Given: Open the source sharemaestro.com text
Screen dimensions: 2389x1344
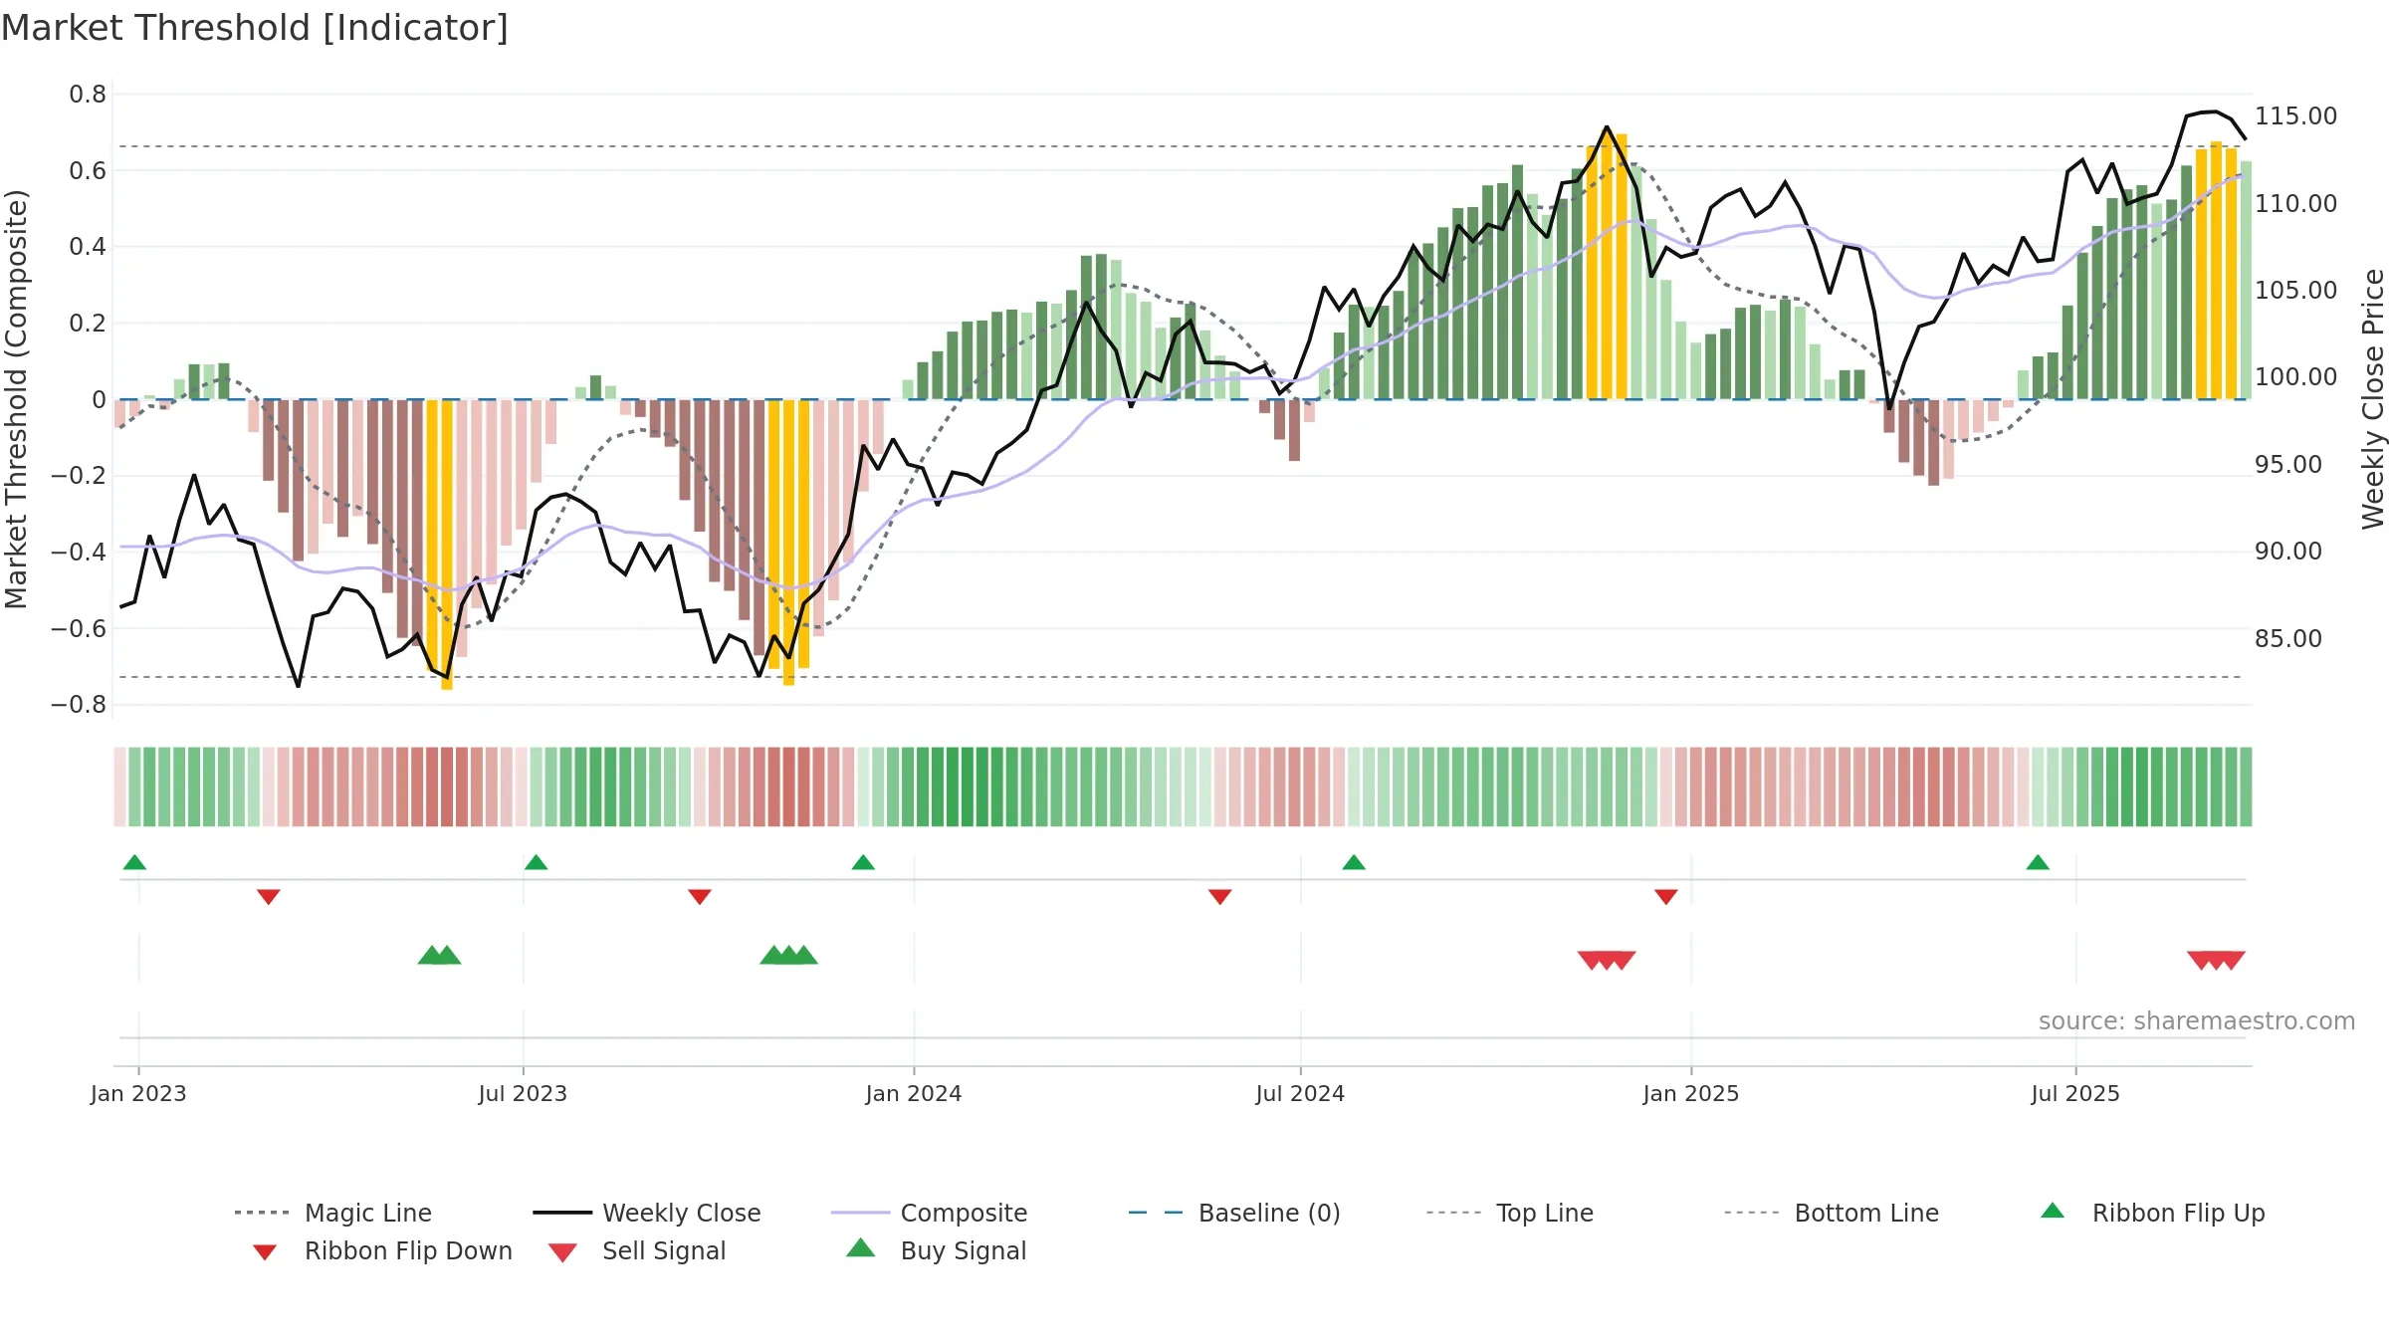Looking at the screenshot, I should point(2197,1021).
